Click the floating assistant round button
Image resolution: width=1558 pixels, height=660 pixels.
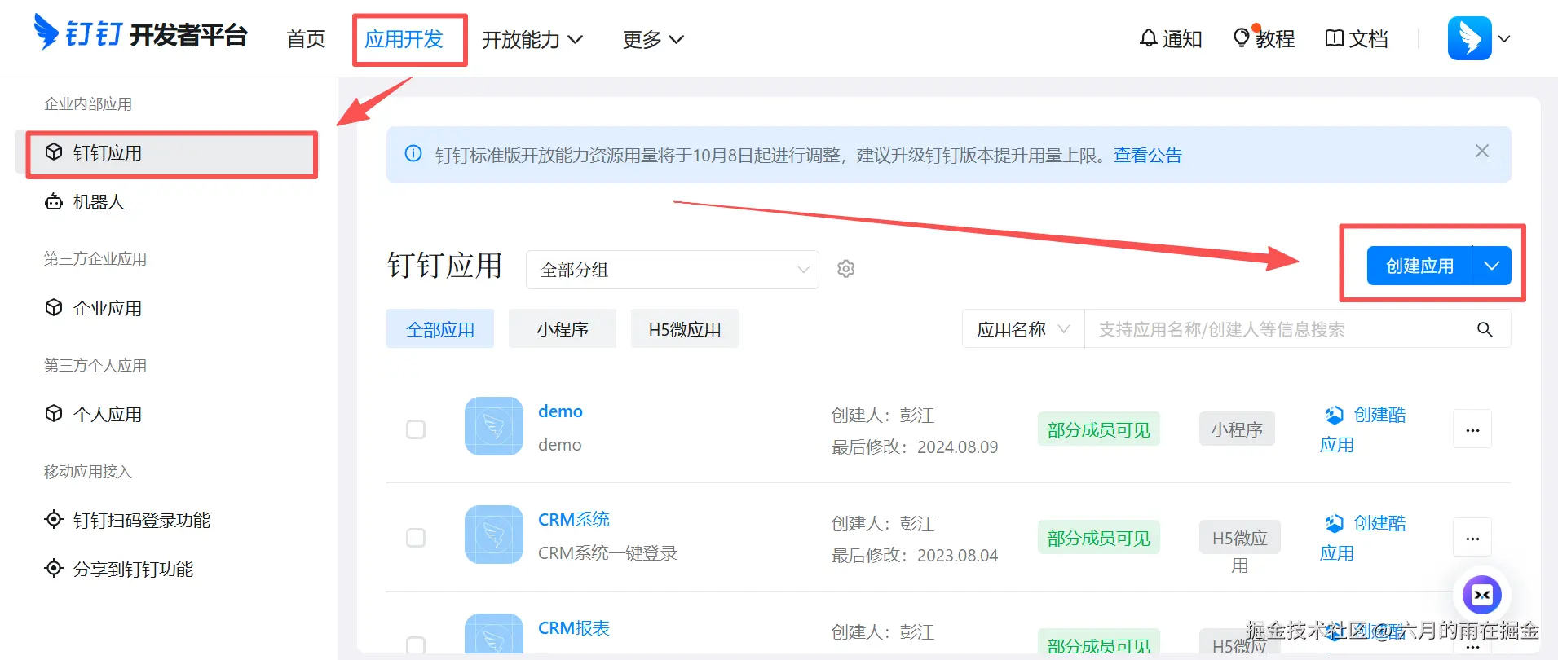1481,595
